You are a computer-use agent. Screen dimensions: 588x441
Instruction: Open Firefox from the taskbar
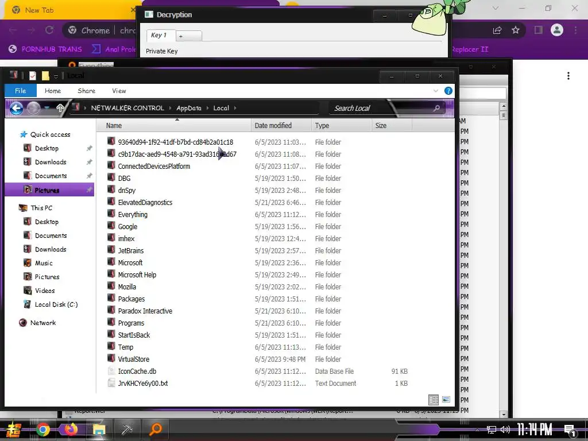coord(71,430)
